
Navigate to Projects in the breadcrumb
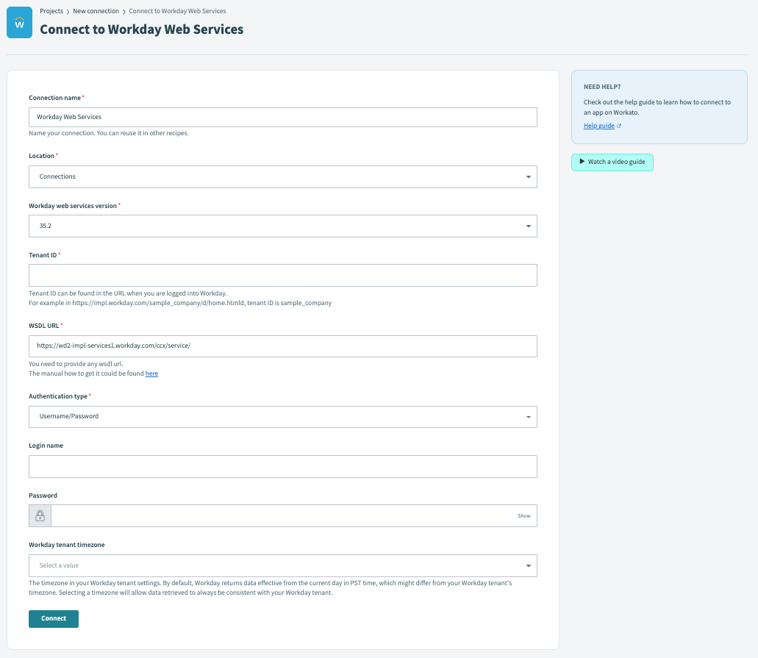point(51,10)
